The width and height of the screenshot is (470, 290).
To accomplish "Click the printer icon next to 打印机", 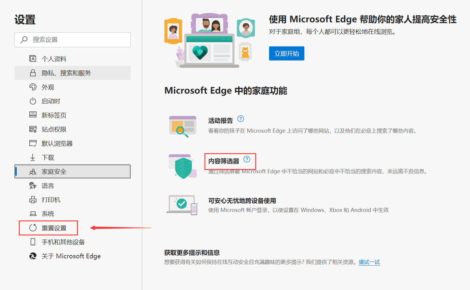I will pos(33,200).
